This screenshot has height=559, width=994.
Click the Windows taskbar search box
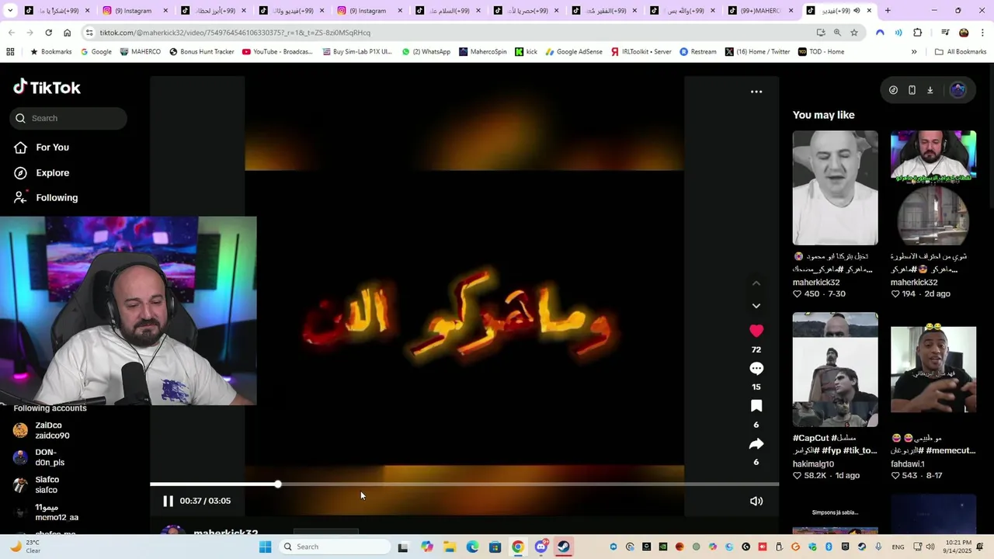pyautogui.click(x=335, y=547)
